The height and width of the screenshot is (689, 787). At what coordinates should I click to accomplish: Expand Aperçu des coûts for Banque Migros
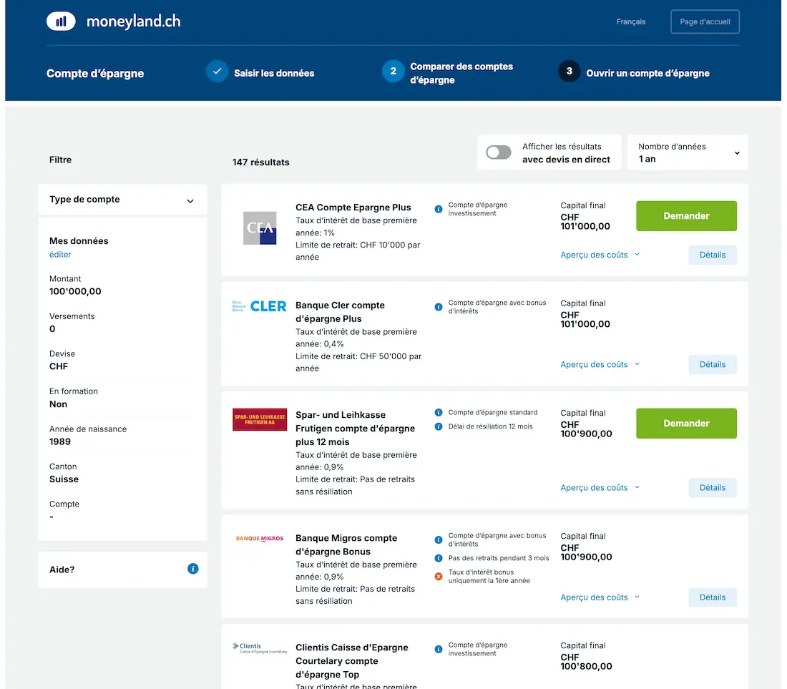(x=600, y=597)
